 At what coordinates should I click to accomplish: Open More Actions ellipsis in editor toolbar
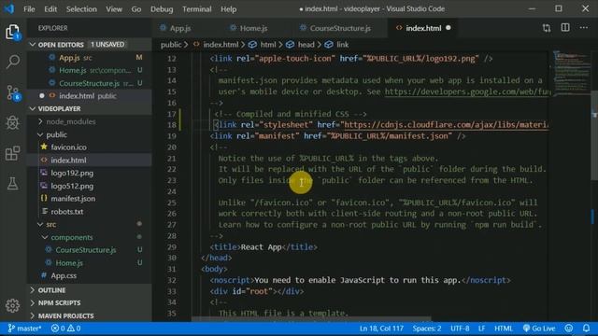coord(583,28)
